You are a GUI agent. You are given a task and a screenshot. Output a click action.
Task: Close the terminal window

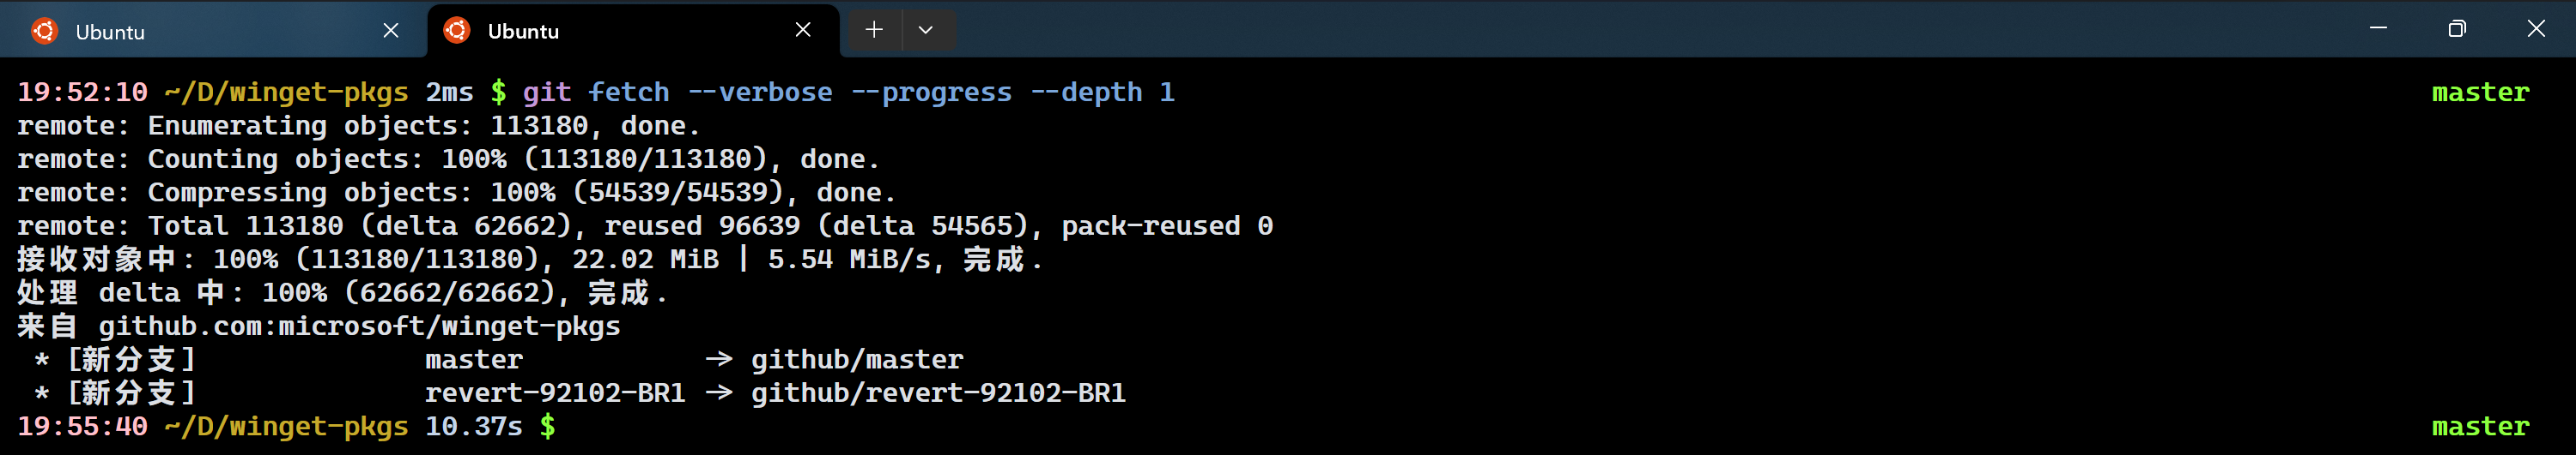(x=2536, y=29)
